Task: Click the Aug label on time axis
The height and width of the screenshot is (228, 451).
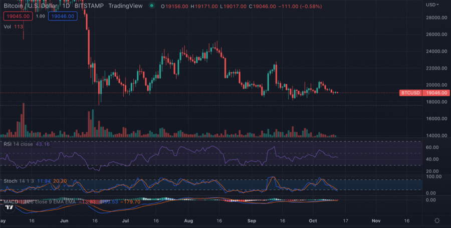Action: [x=188, y=221]
